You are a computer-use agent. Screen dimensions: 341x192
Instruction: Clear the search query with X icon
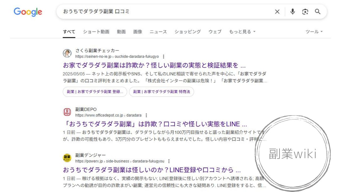[277, 12]
